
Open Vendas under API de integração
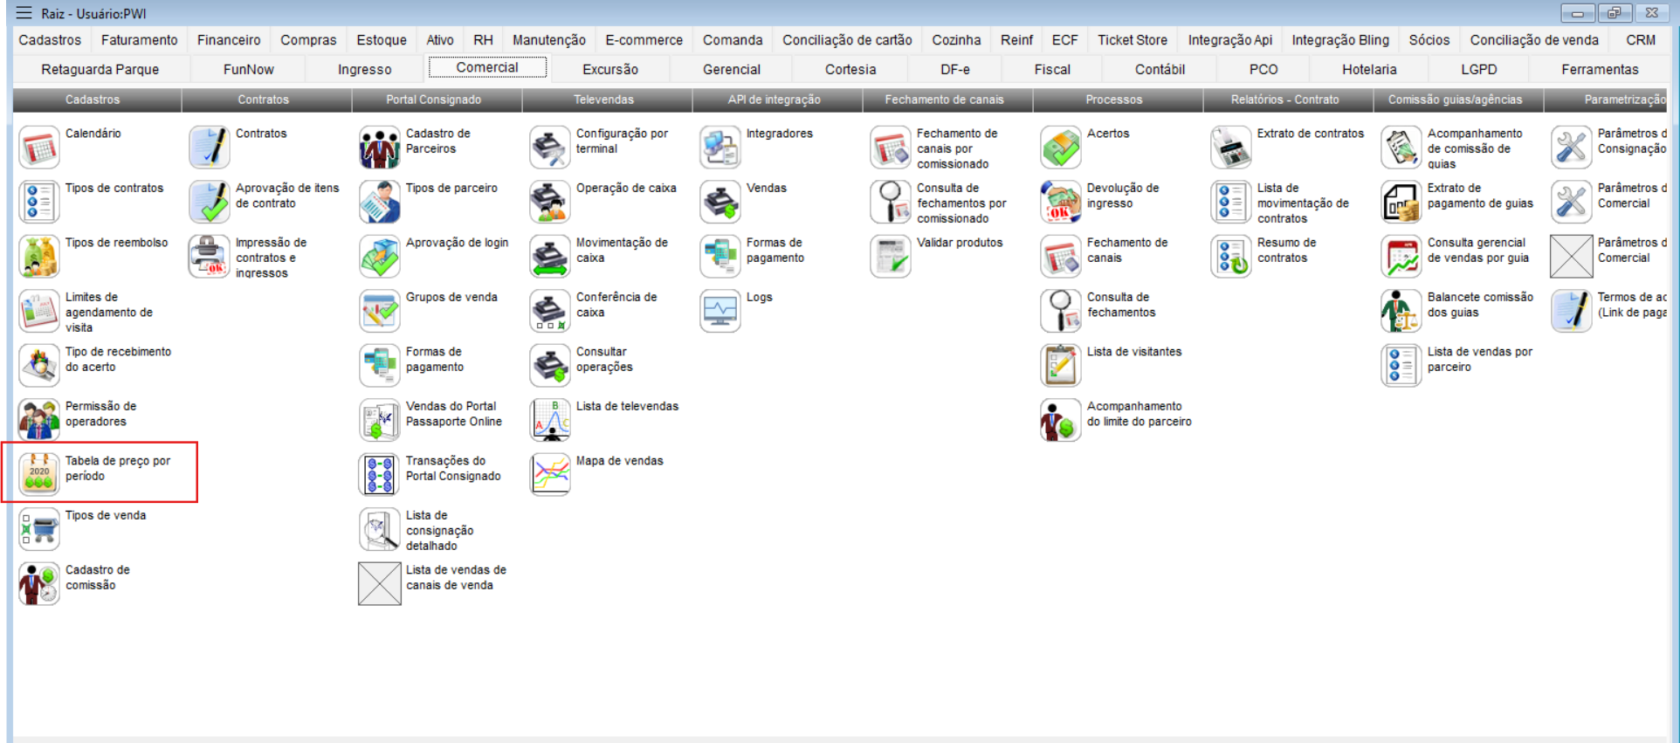720,202
